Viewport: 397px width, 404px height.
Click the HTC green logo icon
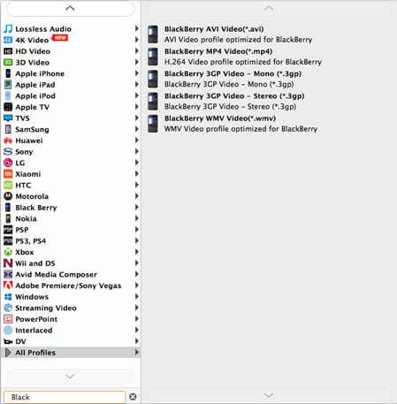(x=8, y=185)
